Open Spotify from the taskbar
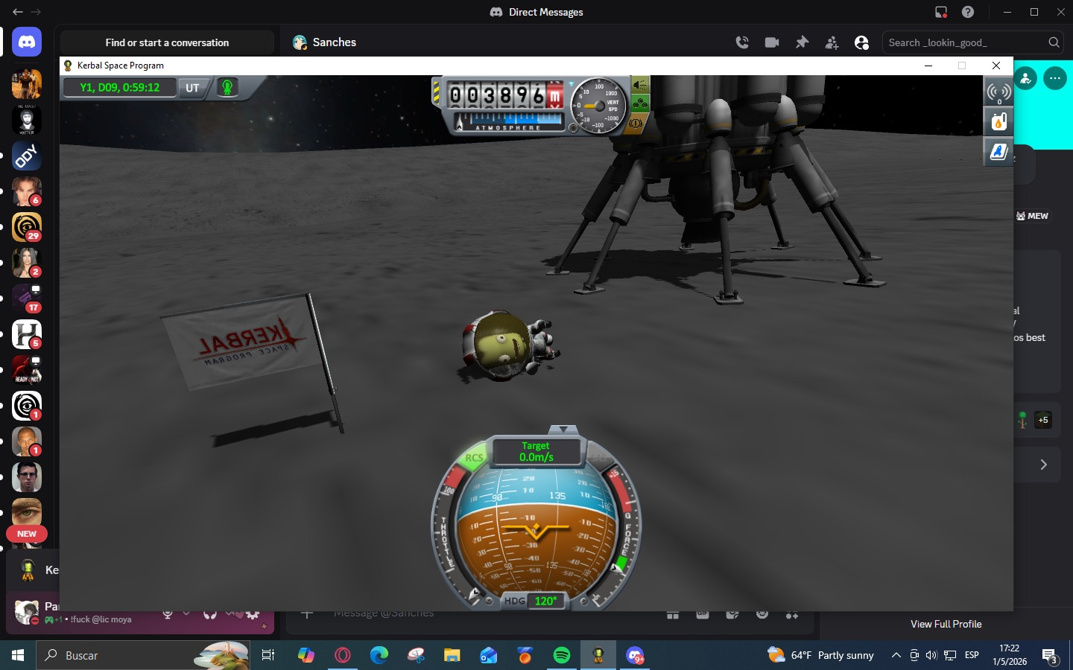 tap(562, 655)
